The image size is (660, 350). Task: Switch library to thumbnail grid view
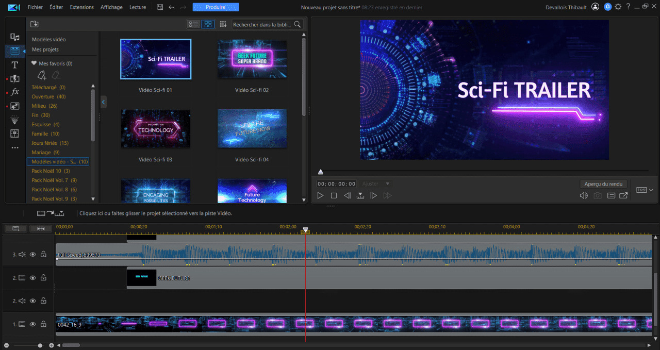[x=208, y=24]
